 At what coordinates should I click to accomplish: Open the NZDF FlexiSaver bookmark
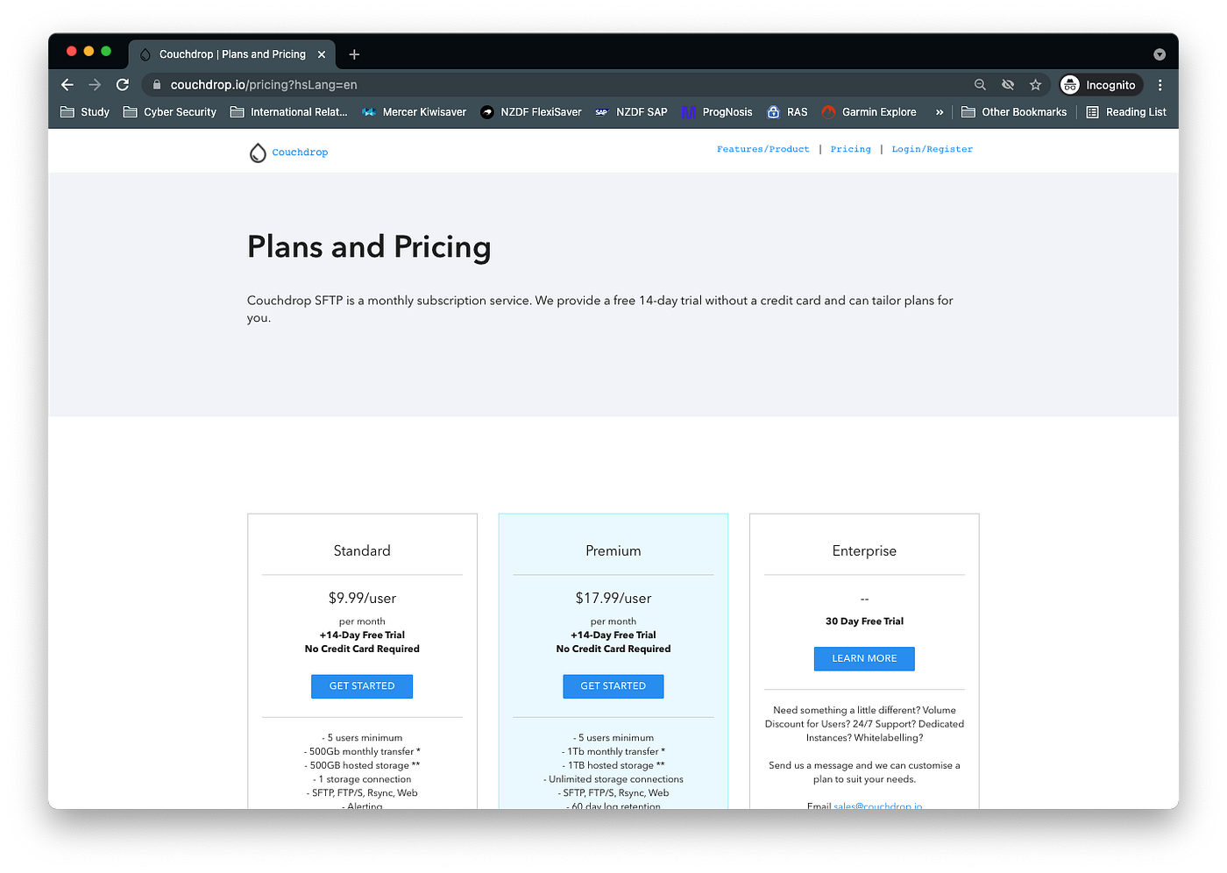530,111
